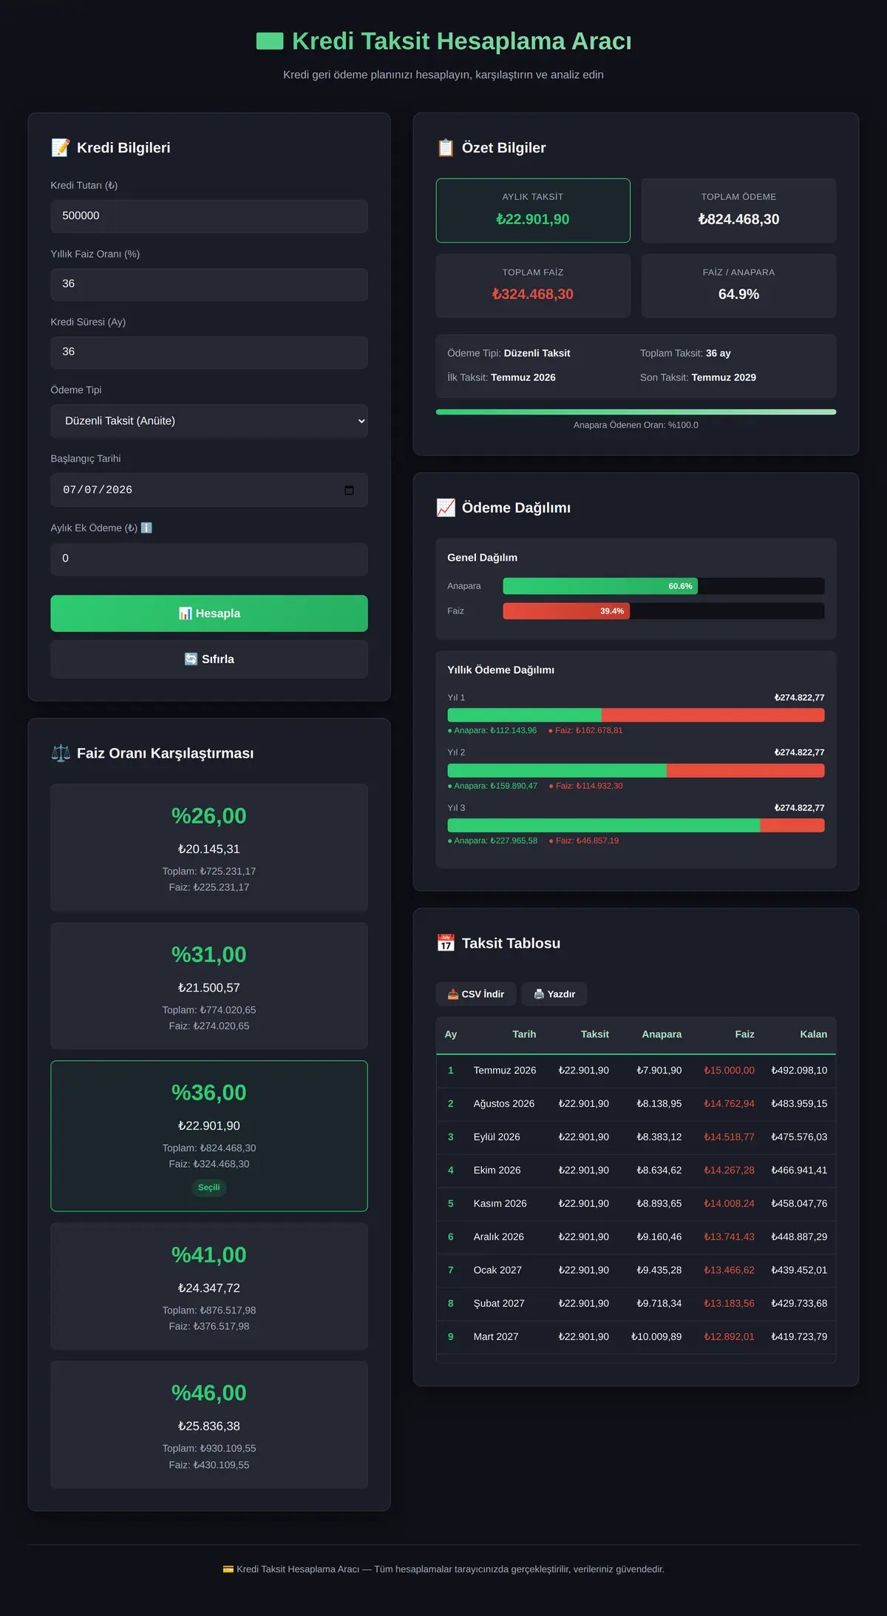Click the Mart 2027 table row
887x1616 pixels.
click(636, 1337)
